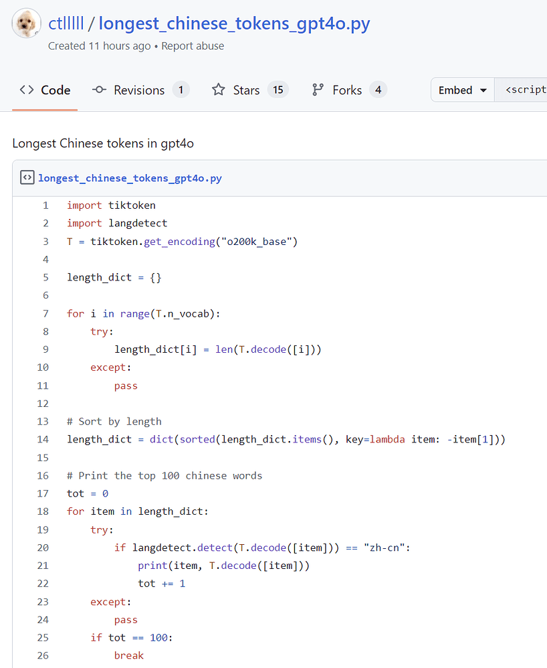547x668 pixels.
Task: Click line number 3 in the gutter
Action: click(45, 242)
